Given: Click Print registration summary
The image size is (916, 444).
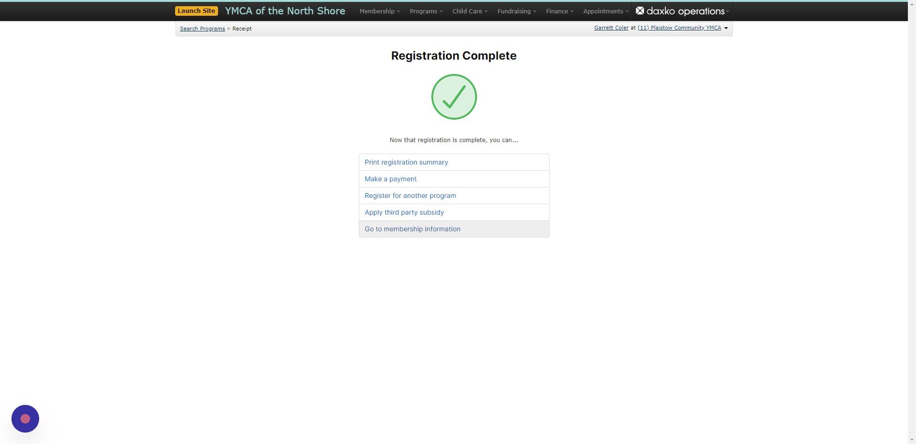Looking at the screenshot, I should coord(454,162).
